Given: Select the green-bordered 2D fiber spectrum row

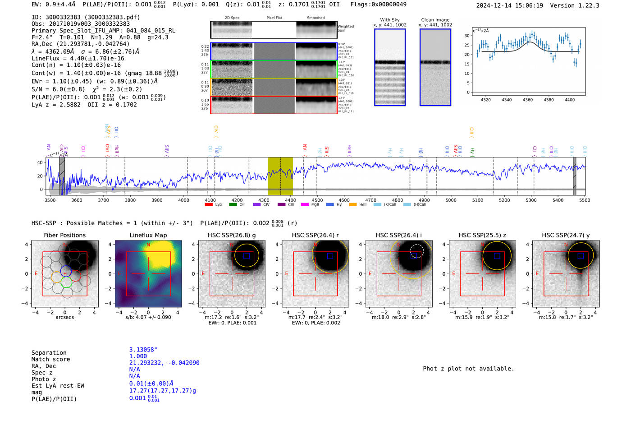Looking at the screenshot, I should 274,69.
